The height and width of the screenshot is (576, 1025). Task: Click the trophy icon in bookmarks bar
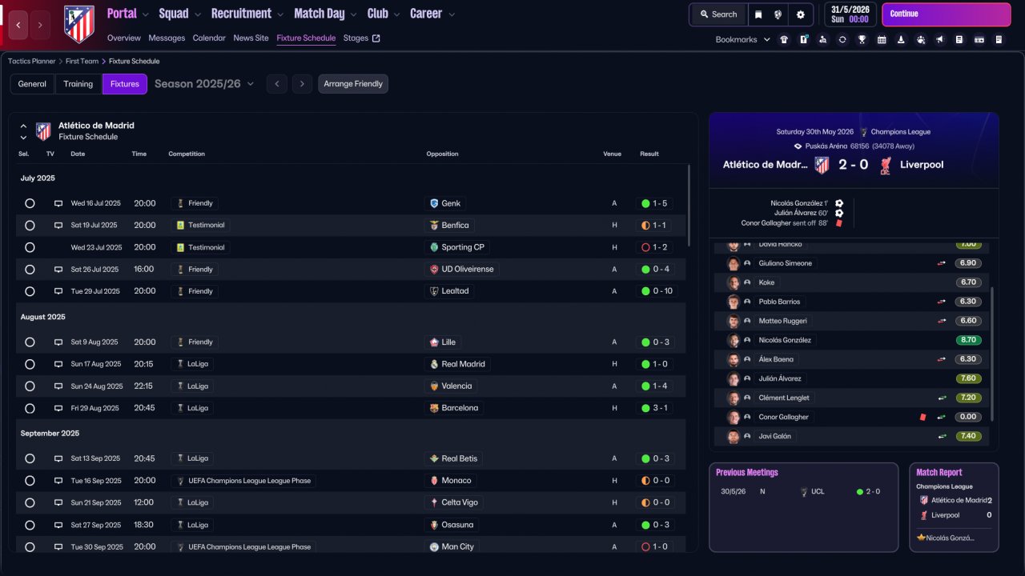pyautogui.click(x=862, y=39)
